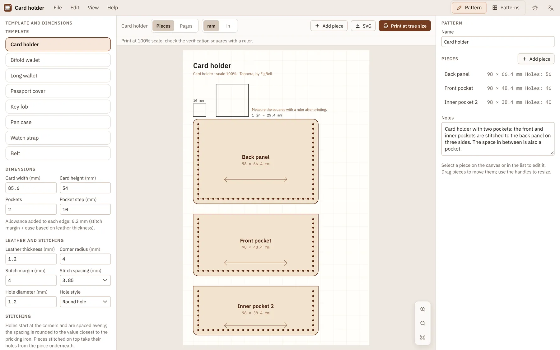Choose the Long wallet template
Screen dimensions: 560x350
58,76
